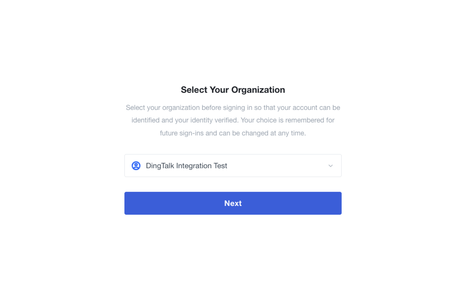Click the word Organization in the title
463x286 pixels.
pyautogui.click(x=258, y=90)
